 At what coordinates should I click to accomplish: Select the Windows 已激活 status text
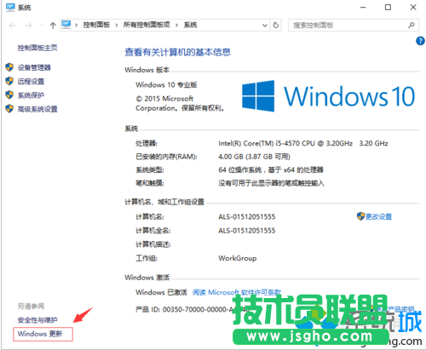tap(161, 292)
